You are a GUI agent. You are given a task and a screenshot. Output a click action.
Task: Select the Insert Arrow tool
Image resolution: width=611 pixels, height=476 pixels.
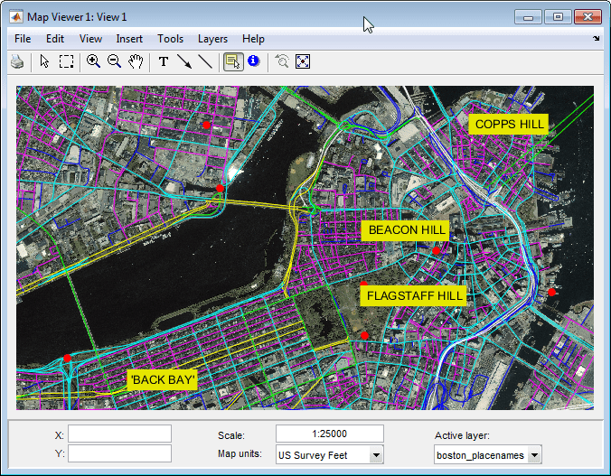[184, 61]
